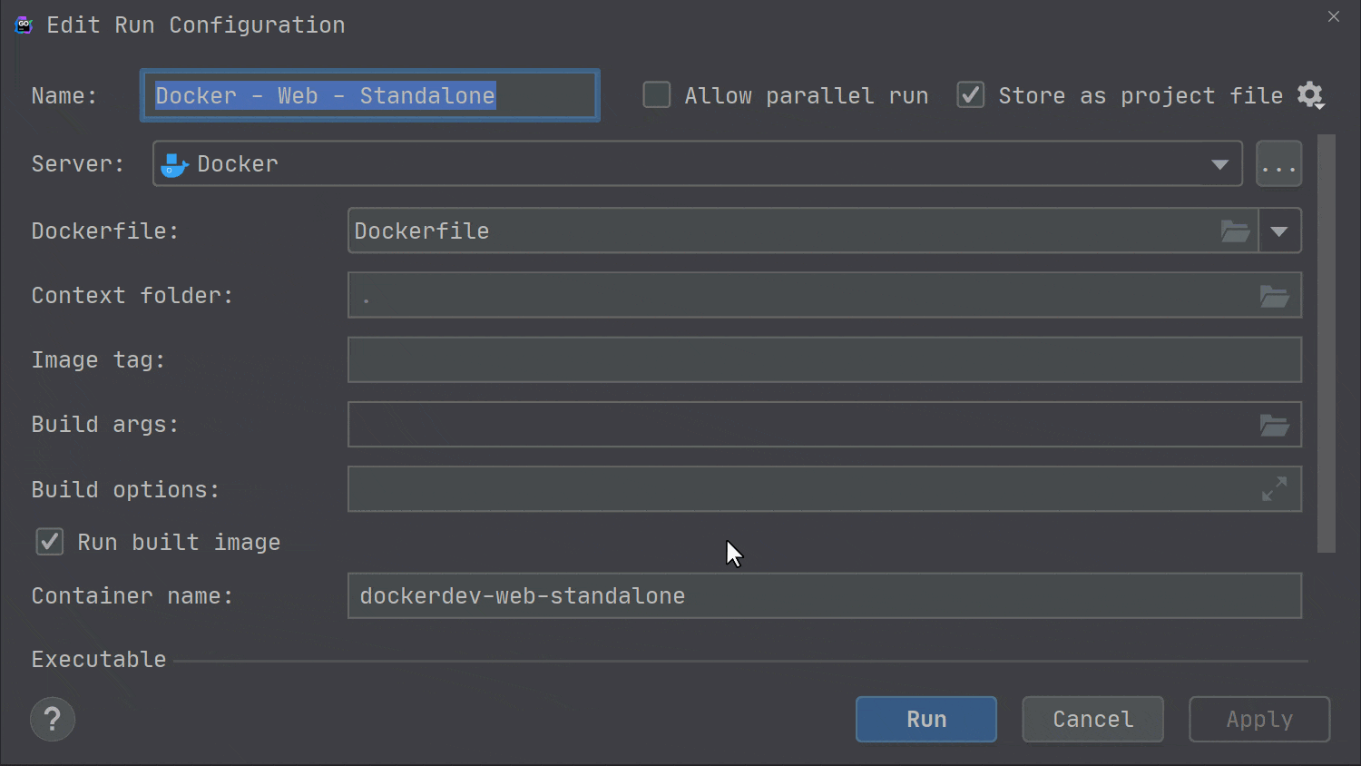Open the Server dropdown list
Image resolution: width=1361 pixels, height=766 pixels.
[1220, 164]
